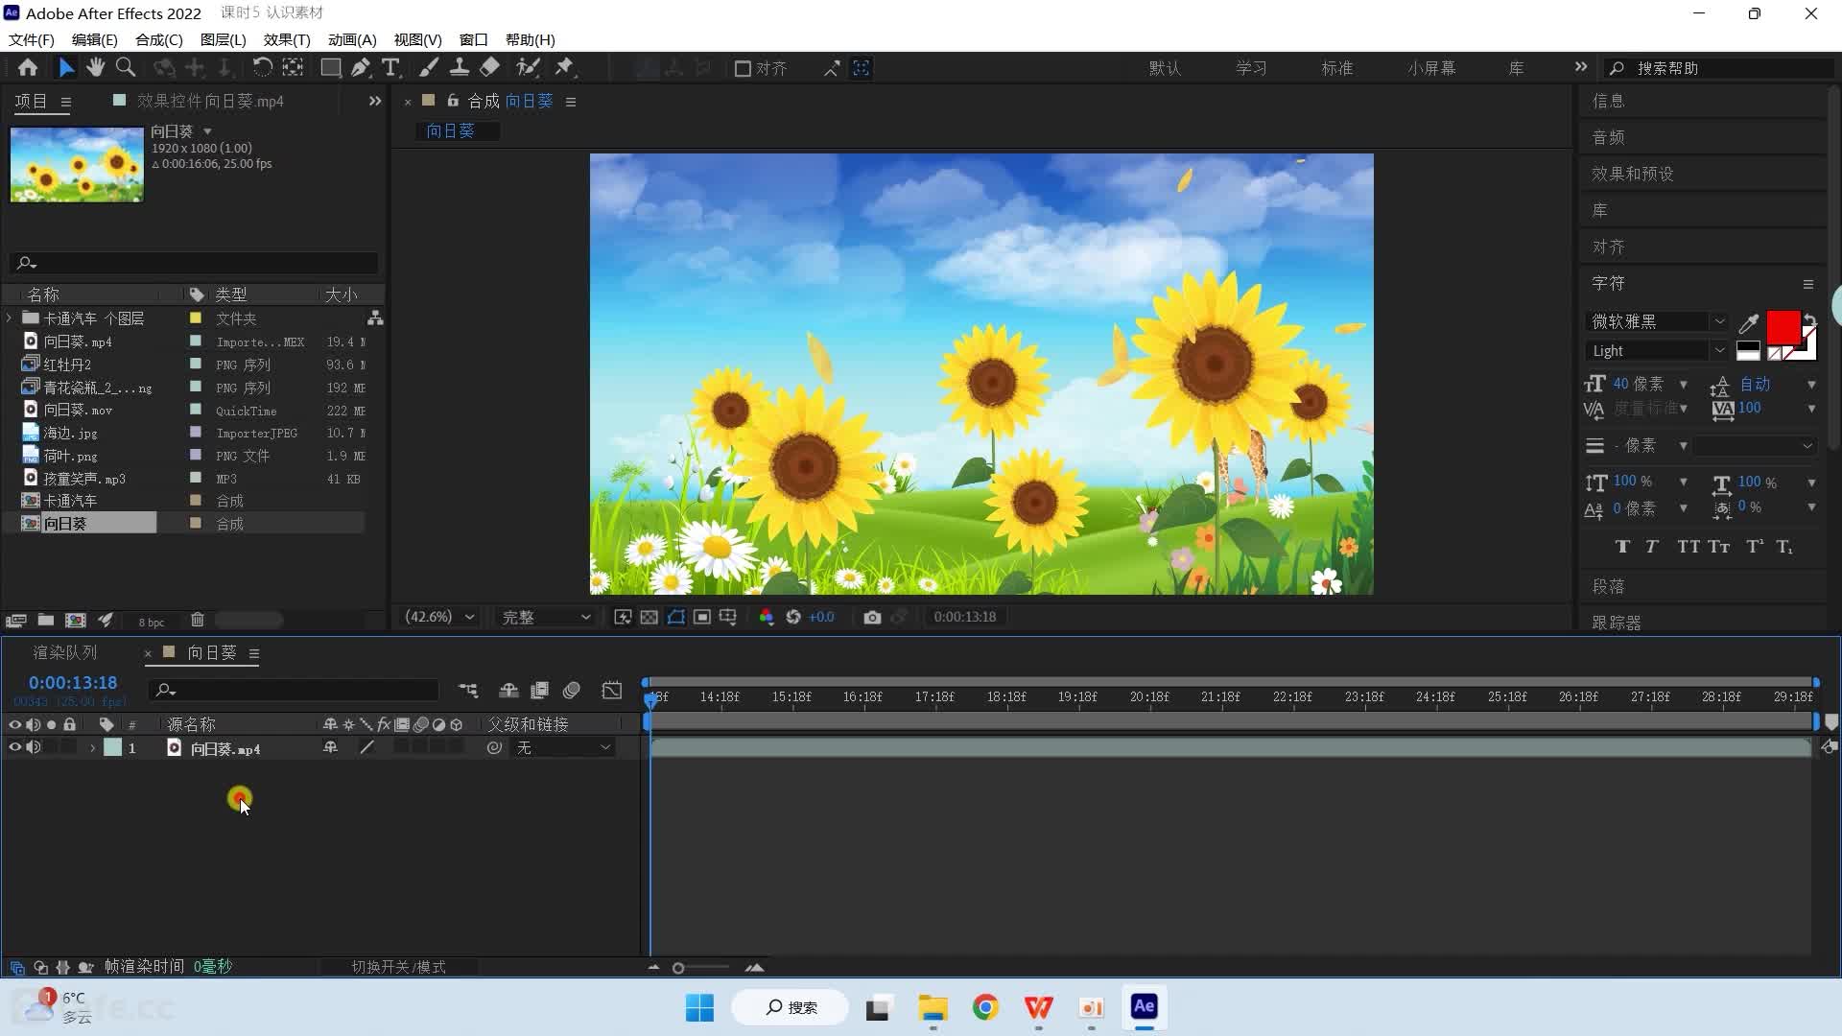Screen dimensions: 1842x1036
Task: Open the 文件(F) menu
Action: point(32,39)
